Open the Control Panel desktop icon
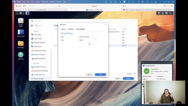This screenshot has width=188, height=106. click(x=21, y=33)
